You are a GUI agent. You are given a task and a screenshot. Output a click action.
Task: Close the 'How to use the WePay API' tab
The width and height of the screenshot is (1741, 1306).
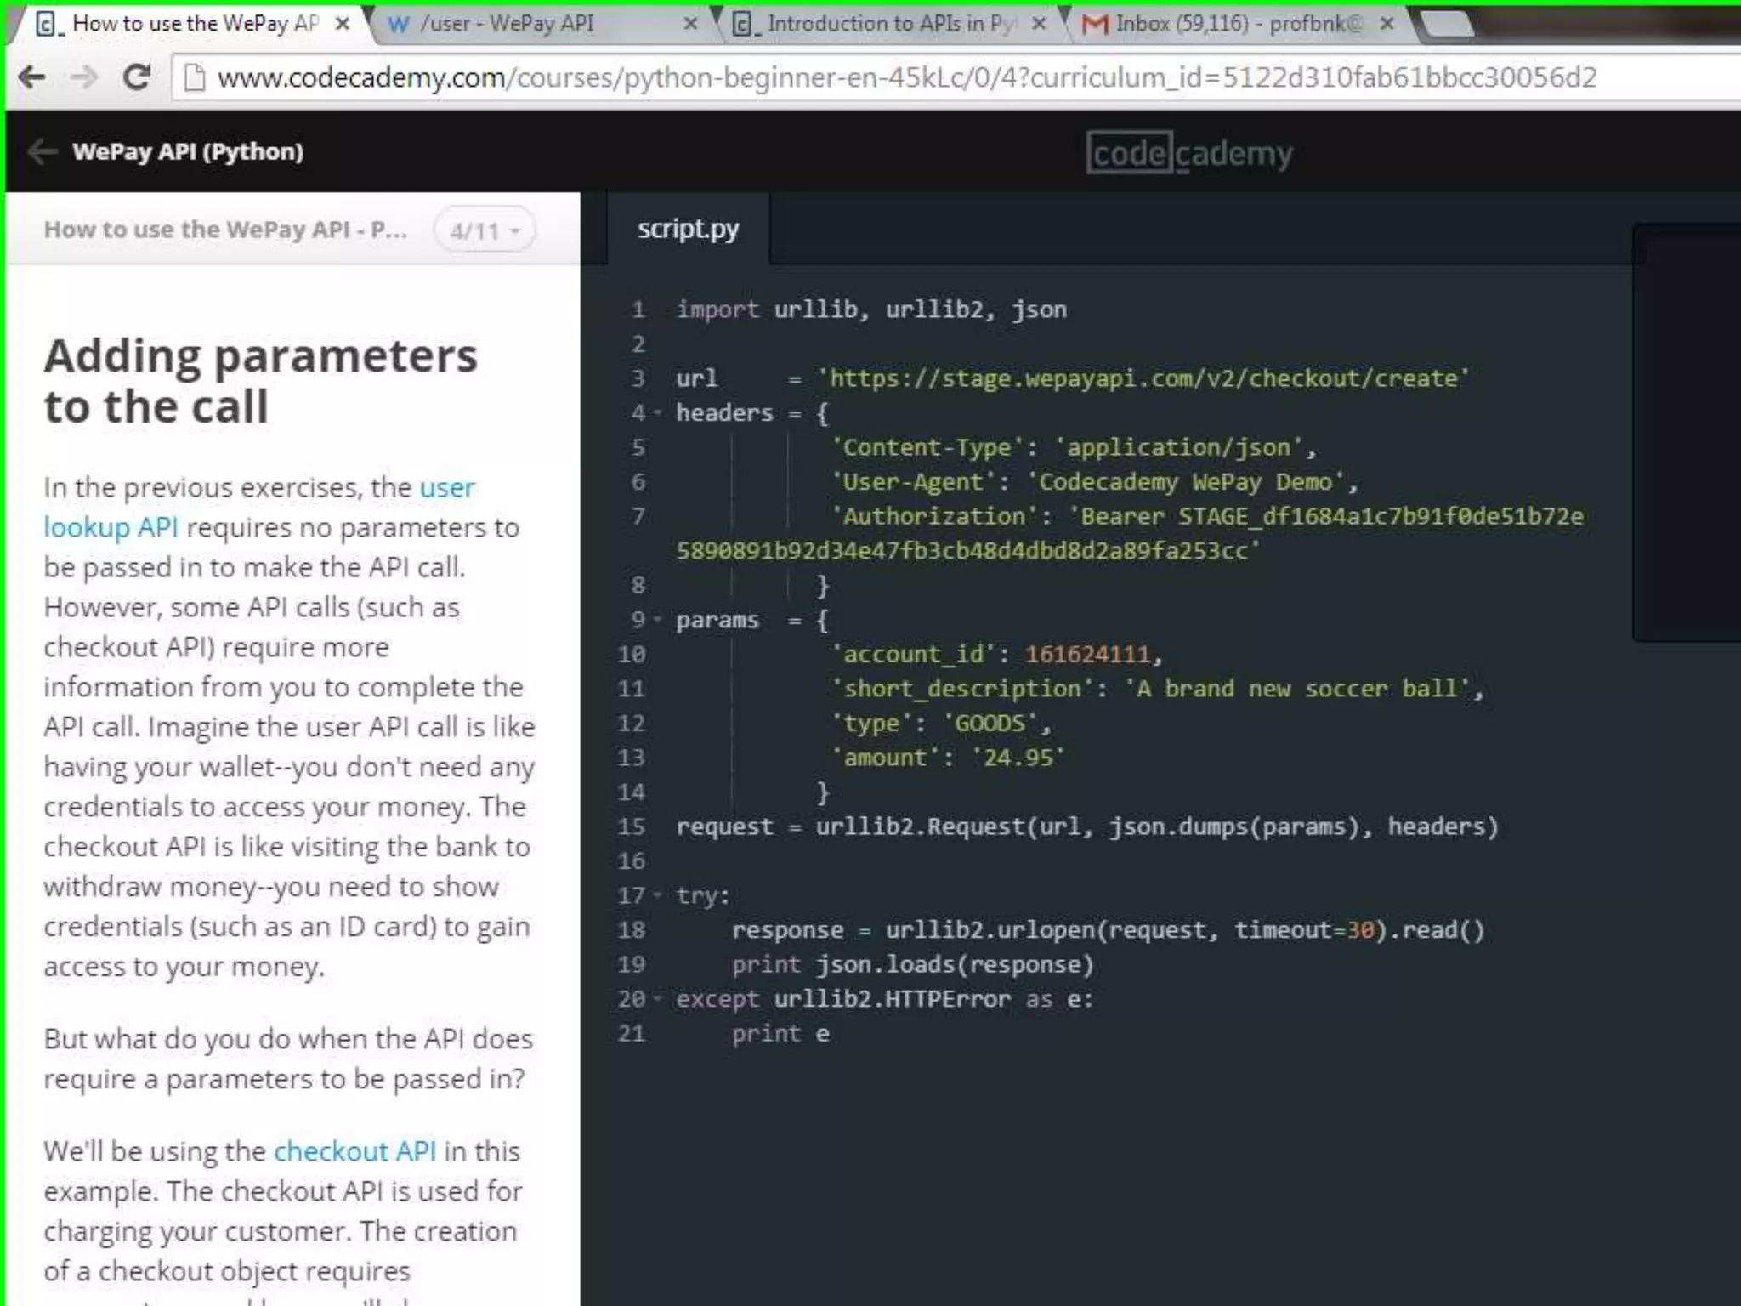click(343, 24)
